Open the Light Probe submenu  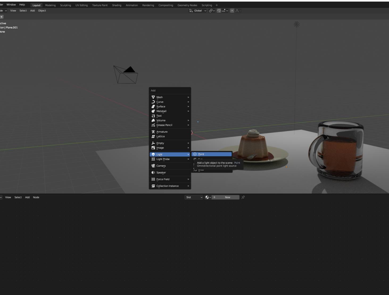[x=170, y=159]
